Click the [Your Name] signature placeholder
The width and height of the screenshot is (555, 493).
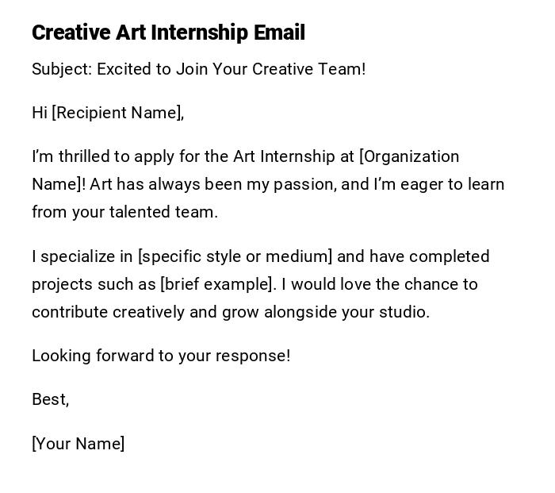click(x=78, y=444)
